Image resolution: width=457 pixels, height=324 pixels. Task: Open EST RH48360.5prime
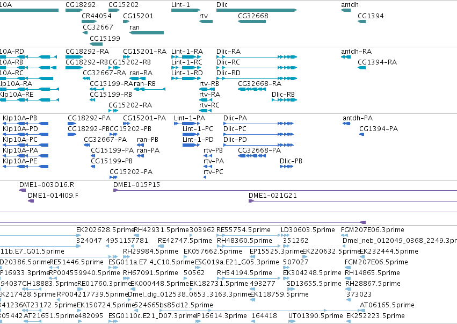244,241
